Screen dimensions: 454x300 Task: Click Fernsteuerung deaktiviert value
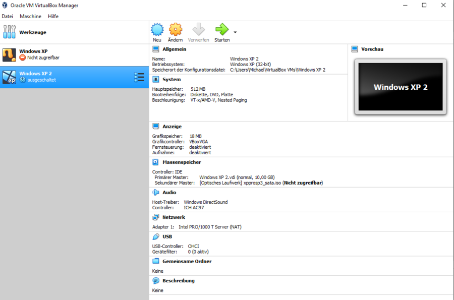200,147
